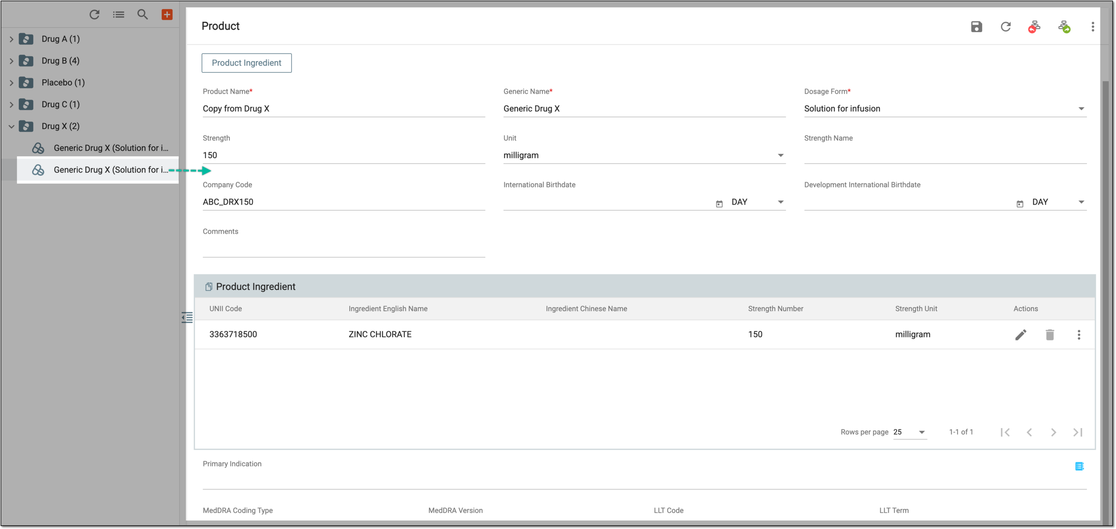This screenshot has height=529, width=1116.
Task: Open International Birthdate calendar picker
Action: coord(719,204)
